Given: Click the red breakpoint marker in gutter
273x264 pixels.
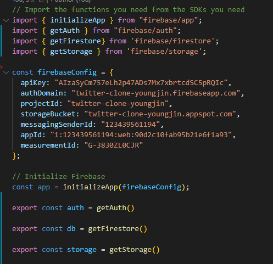Looking at the screenshot, I should (2, 67).
